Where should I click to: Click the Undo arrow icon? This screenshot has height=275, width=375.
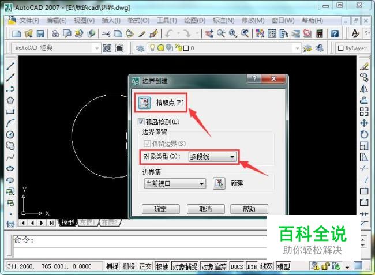tap(169, 33)
